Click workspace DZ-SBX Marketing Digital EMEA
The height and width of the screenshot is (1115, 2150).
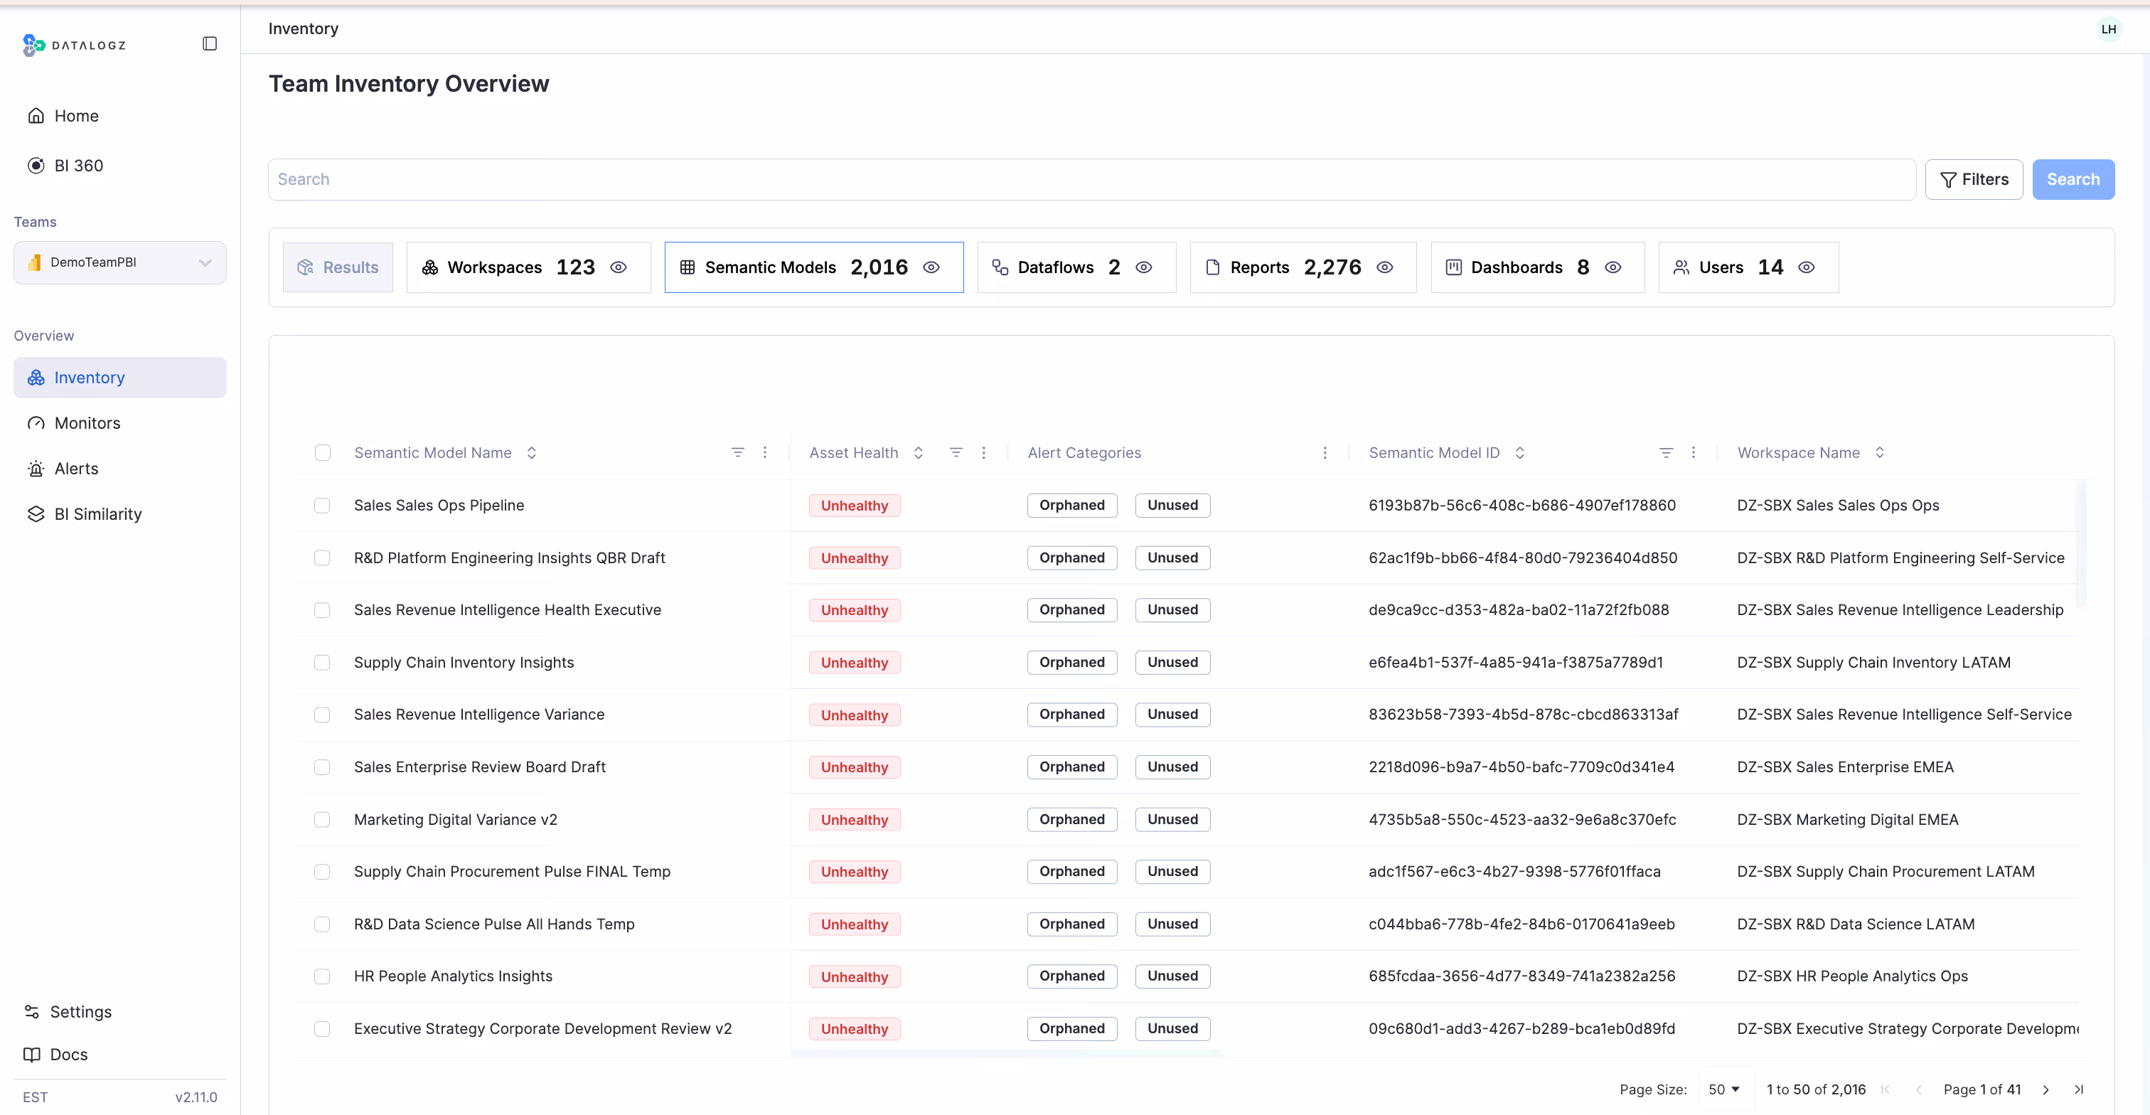pos(1847,818)
